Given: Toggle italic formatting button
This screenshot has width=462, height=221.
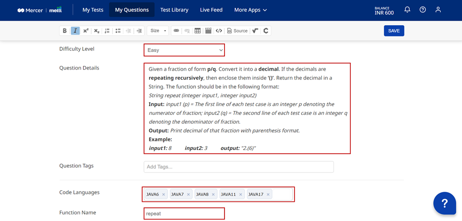Looking at the screenshot, I should 75,31.
